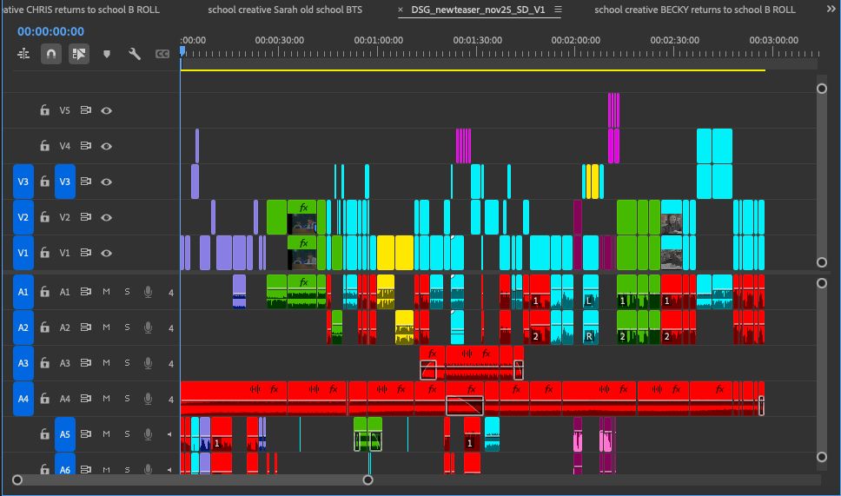The width and height of the screenshot is (841, 496).
Task: Toggle lock on track V3
Action: point(44,182)
